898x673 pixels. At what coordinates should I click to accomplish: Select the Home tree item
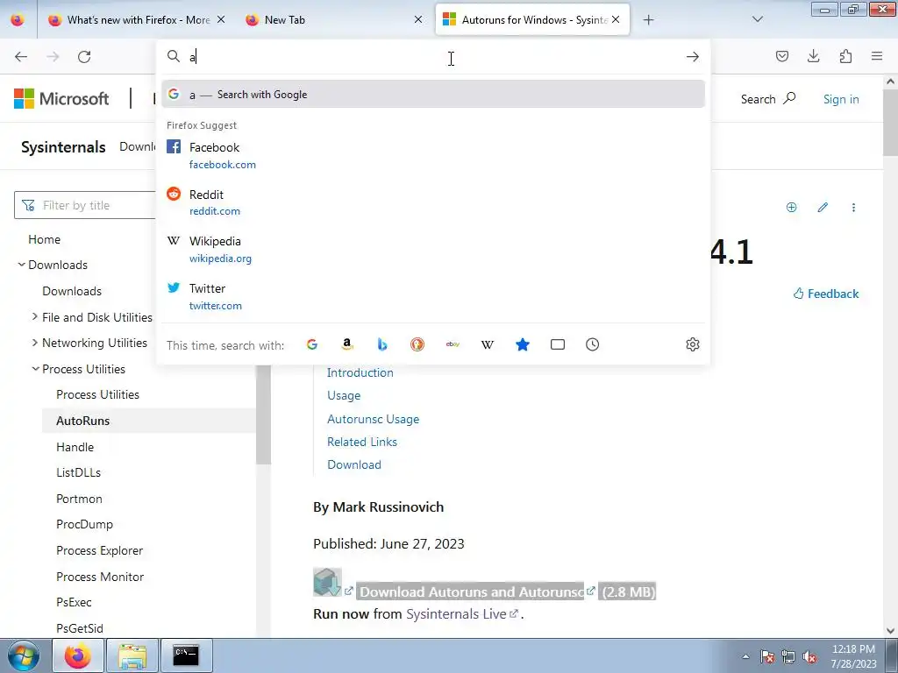point(44,239)
